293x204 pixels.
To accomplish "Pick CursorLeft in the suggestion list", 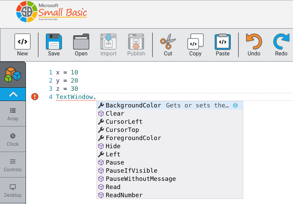I will 170,122.
